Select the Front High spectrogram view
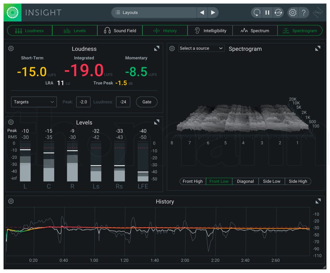The height and width of the screenshot is (273, 330). pos(192,181)
